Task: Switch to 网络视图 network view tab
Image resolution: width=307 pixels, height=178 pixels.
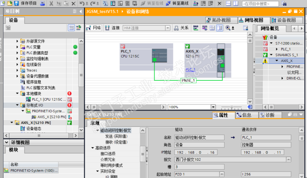Action: [x=254, y=20]
